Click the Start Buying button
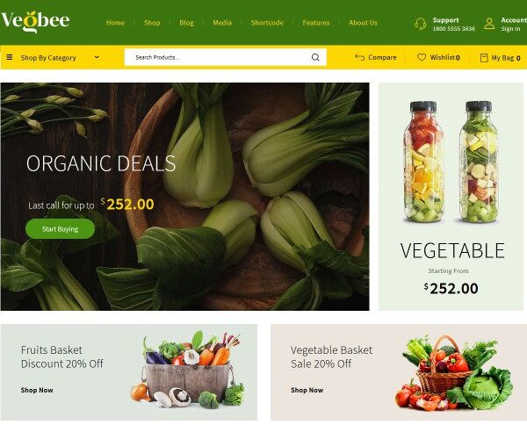 [x=60, y=229]
